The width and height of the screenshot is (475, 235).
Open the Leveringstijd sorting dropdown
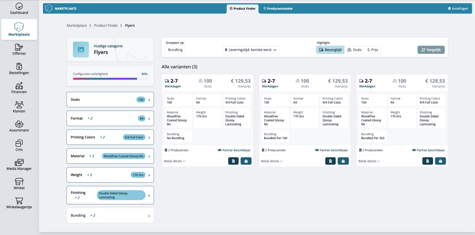pos(251,50)
